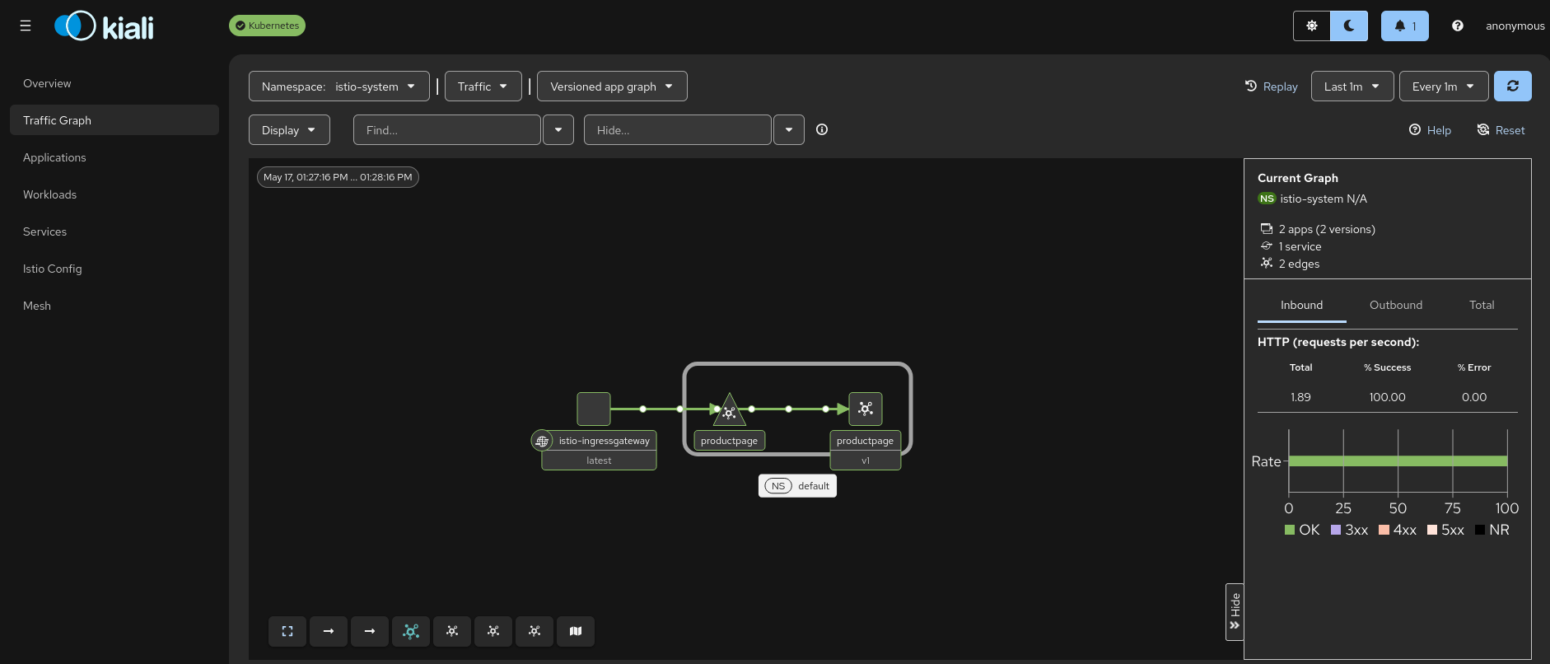1550x664 pixels.
Task: Click the gateway globe badge icon
Action: tap(542, 441)
